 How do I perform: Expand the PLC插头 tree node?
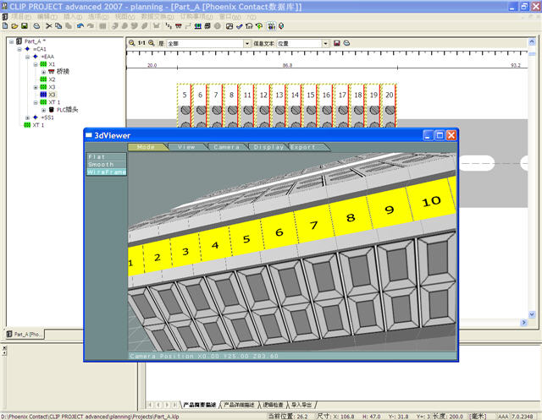43,110
